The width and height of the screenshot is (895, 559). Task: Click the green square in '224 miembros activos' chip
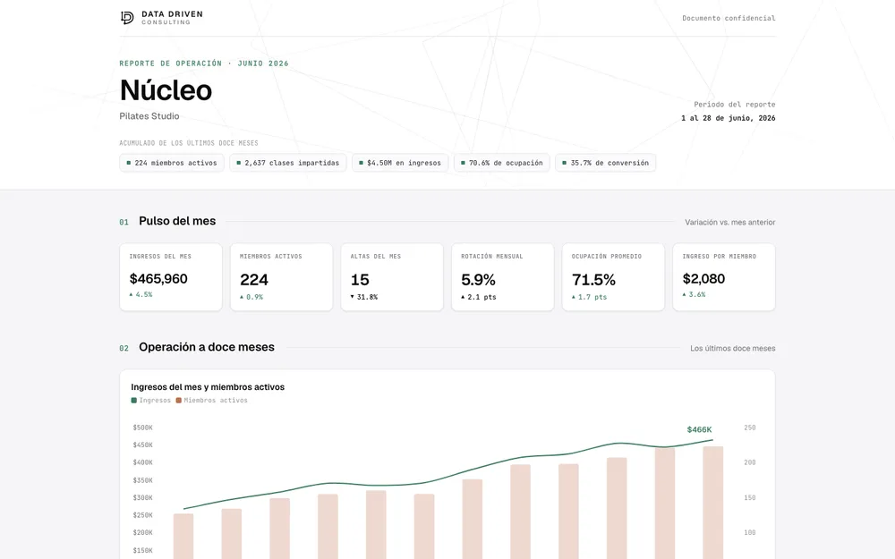128,163
